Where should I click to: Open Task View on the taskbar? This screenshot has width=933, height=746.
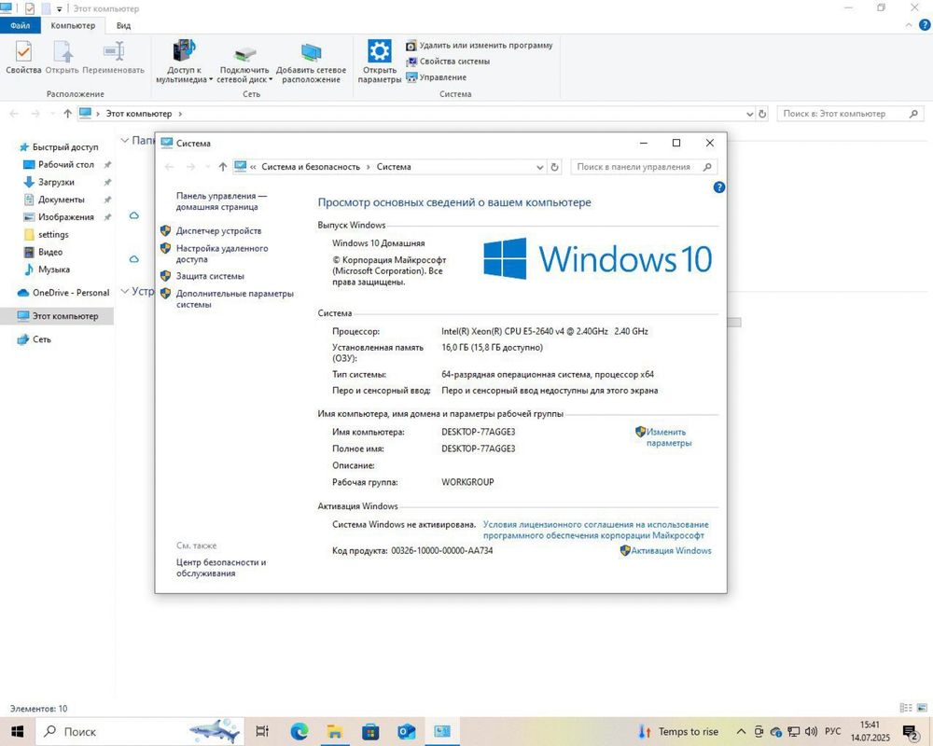coord(262,731)
